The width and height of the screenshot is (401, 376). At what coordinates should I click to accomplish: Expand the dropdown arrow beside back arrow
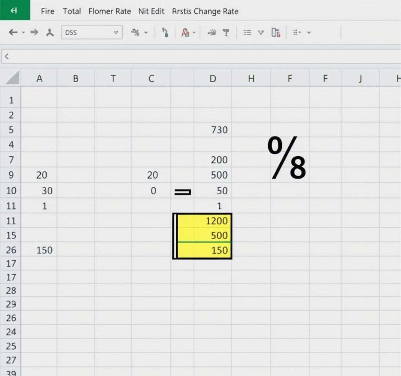[x=23, y=33]
